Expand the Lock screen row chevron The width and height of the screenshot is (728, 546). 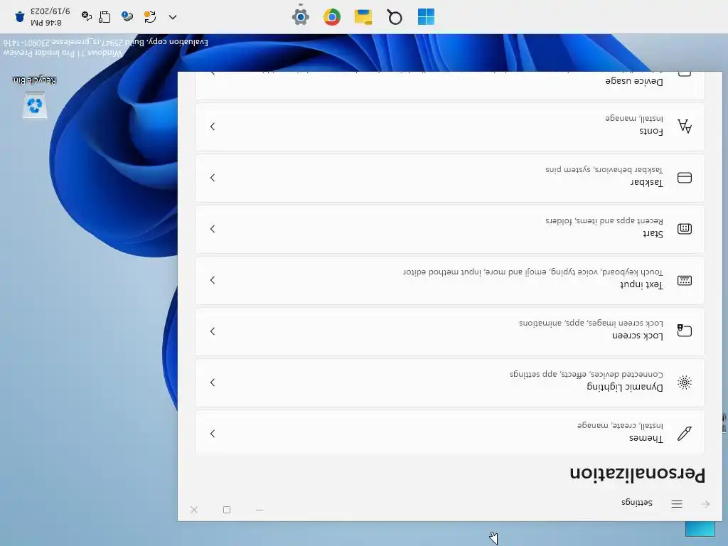click(213, 331)
